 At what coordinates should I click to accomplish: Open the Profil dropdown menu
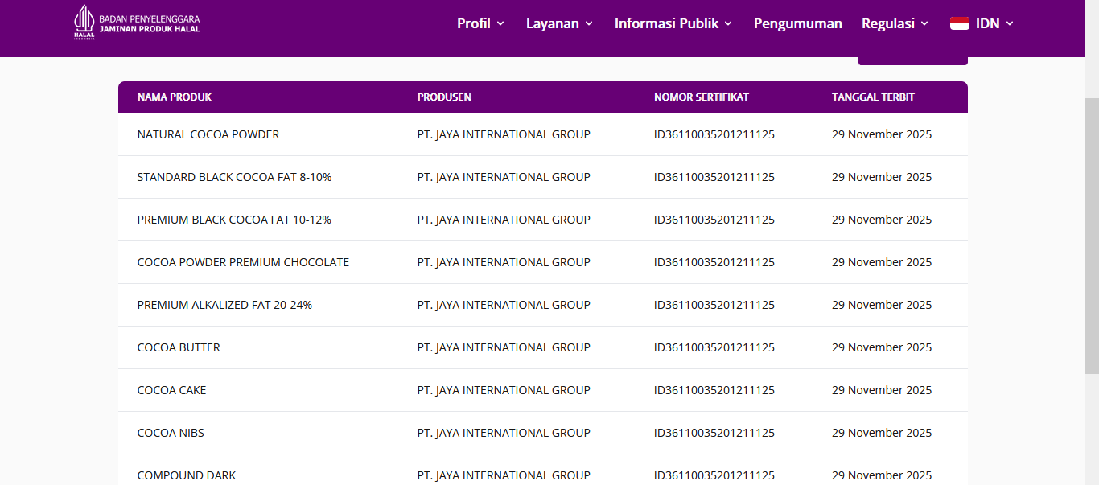tap(480, 23)
